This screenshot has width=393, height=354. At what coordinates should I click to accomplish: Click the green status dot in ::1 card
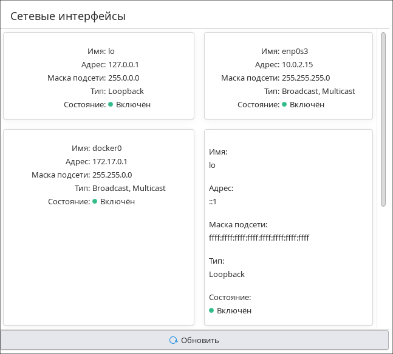[x=211, y=310]
